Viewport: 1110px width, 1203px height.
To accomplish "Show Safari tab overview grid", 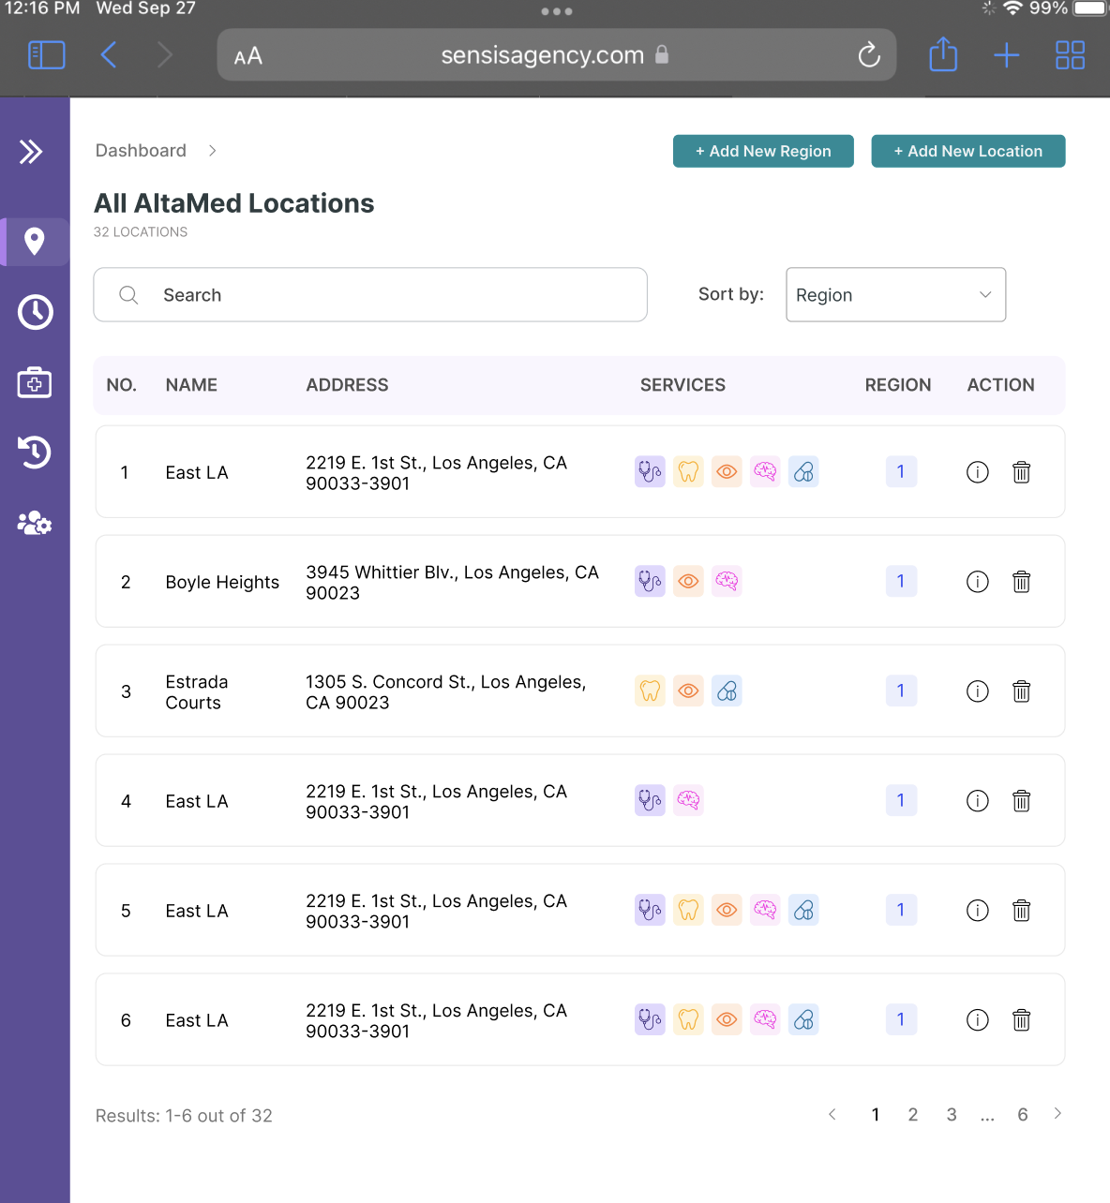I will tap(1070, 55).
